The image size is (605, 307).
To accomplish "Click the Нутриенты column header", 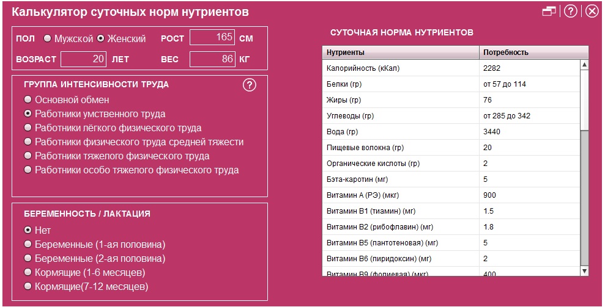I will click(400, 52).
